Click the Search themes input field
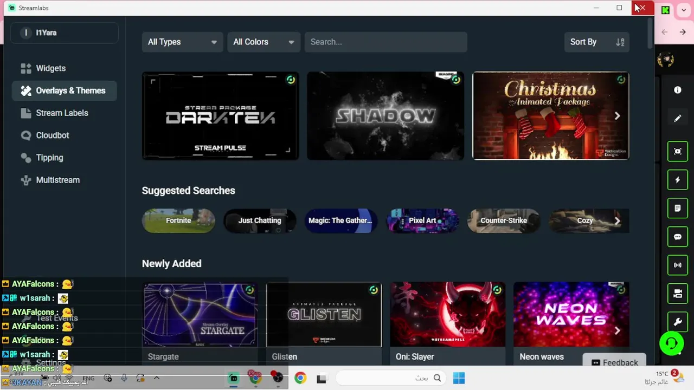 pos(385,42)
